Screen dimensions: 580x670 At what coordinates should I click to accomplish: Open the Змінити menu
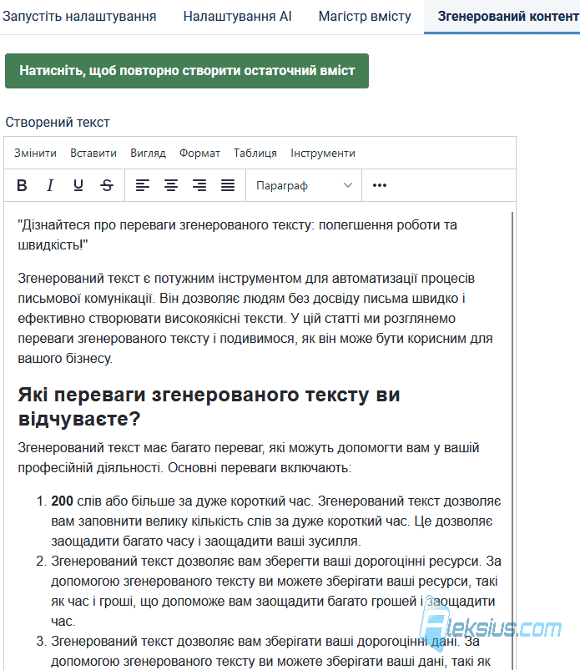pyautogui.click(x=36, y=153)
